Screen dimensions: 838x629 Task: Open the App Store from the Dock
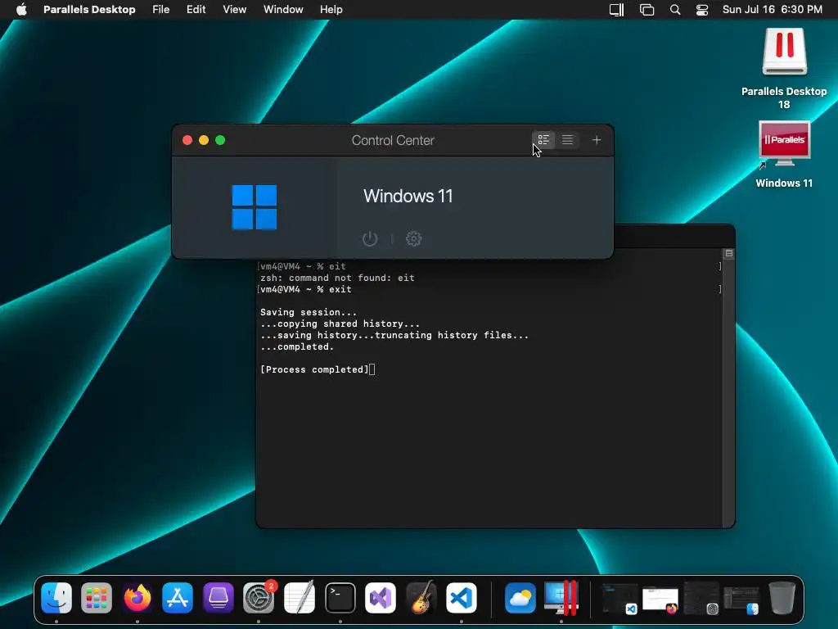(178, 597)
